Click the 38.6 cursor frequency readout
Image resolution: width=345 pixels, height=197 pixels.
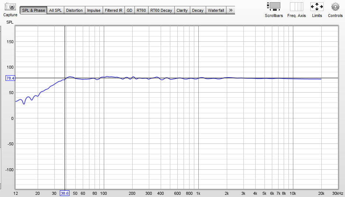point(65,193)
